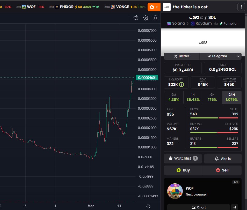Screen dimensions: 247x210
Task: Click the WOF trending token icon
Action: point(24,7)
